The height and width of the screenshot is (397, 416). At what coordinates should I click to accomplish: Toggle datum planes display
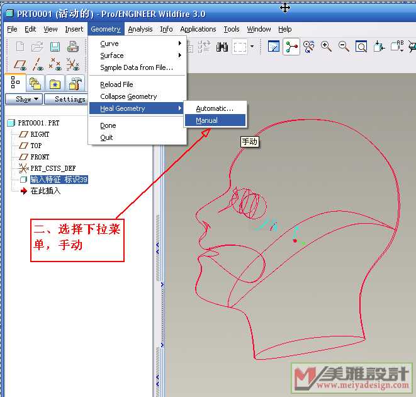point(20,65)
